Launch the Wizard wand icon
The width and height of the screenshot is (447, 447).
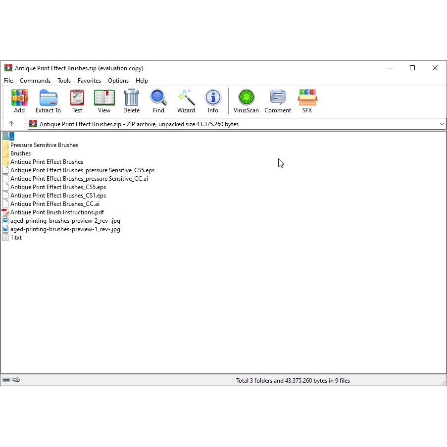[x=186, y=98]
